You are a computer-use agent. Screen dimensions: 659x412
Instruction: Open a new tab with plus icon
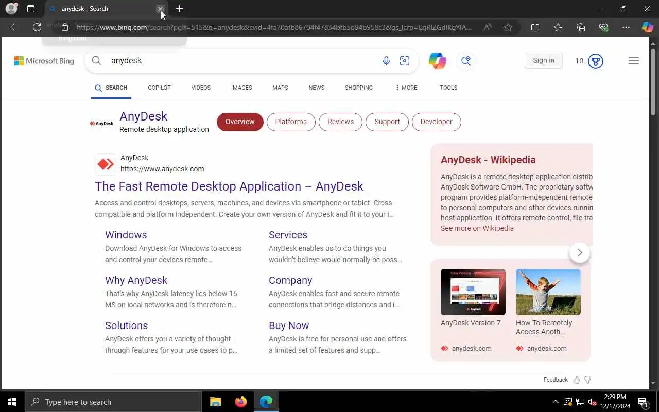point(179,9)
